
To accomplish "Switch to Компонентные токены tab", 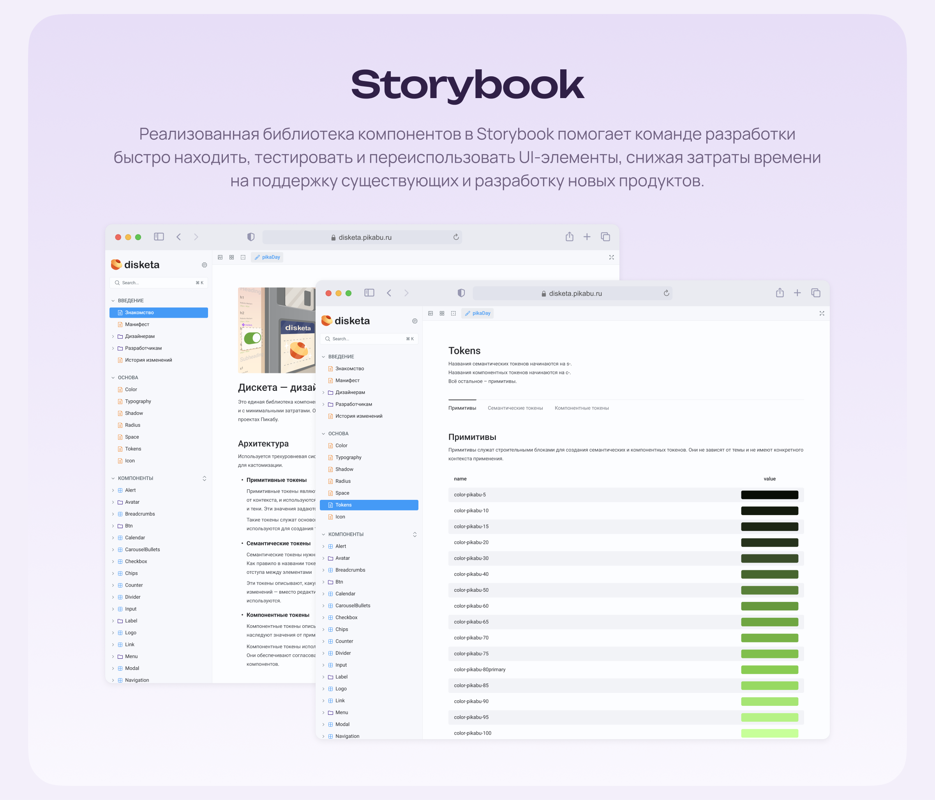I will (x=582, y=408).
